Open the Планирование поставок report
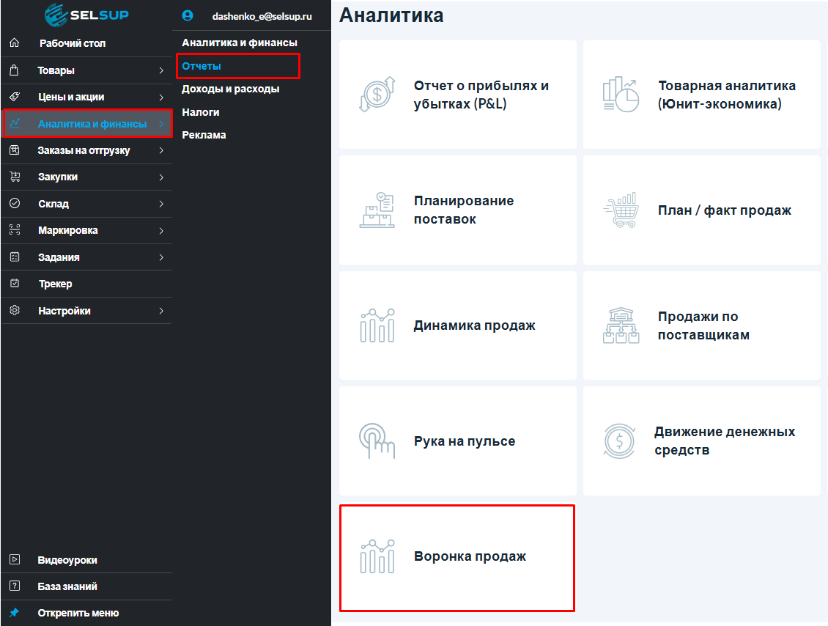Screen dimensions: 828x626 tap(458, 210)
